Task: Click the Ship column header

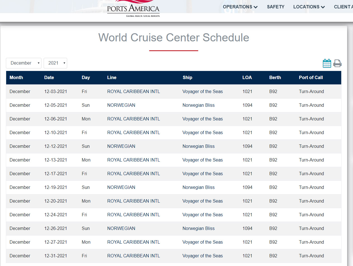Action: point(187,78)
